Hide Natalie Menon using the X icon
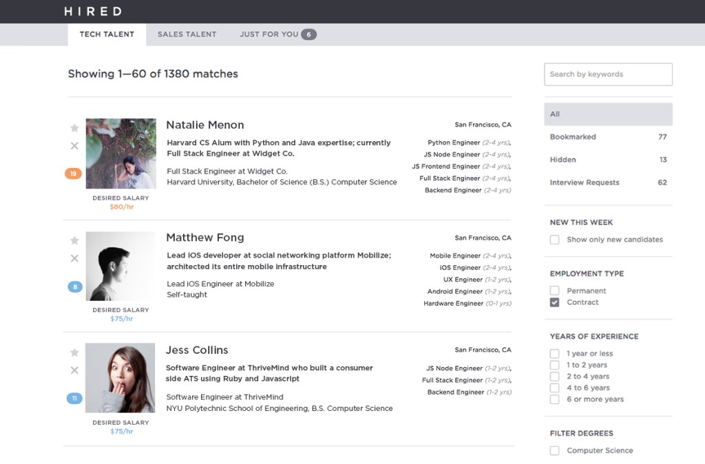This screenshot has width=705, height=464. click(74, 146)
